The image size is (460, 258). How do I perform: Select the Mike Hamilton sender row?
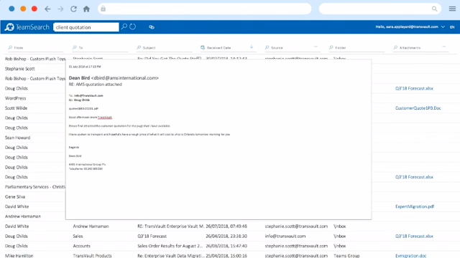(x=19, y=256)
